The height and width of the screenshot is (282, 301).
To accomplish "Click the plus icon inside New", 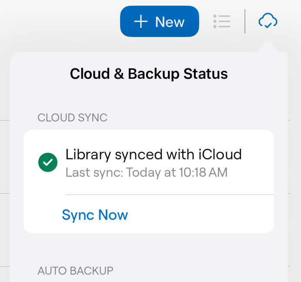I will pos(140,21).
